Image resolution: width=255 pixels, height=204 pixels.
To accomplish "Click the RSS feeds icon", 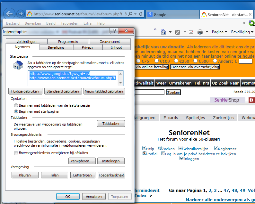I will (178, 32).
